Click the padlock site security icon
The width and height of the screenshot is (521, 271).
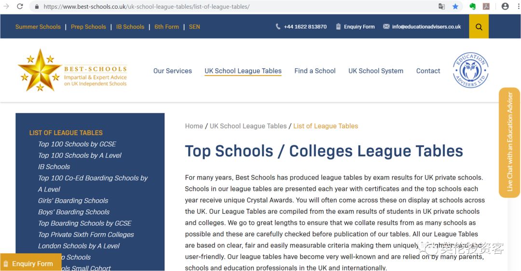pos(37,7)
